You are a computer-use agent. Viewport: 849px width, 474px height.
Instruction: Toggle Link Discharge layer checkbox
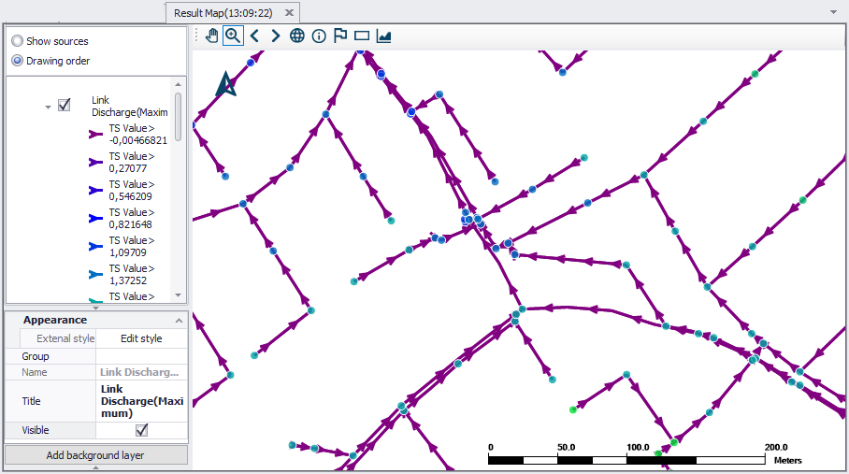(x=64, y=105)
